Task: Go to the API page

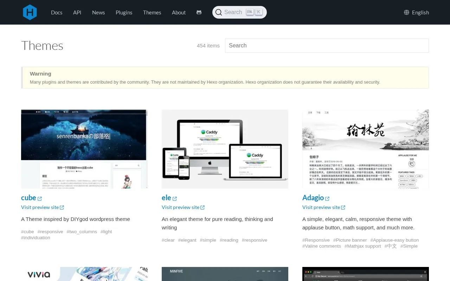Action: 77,12
